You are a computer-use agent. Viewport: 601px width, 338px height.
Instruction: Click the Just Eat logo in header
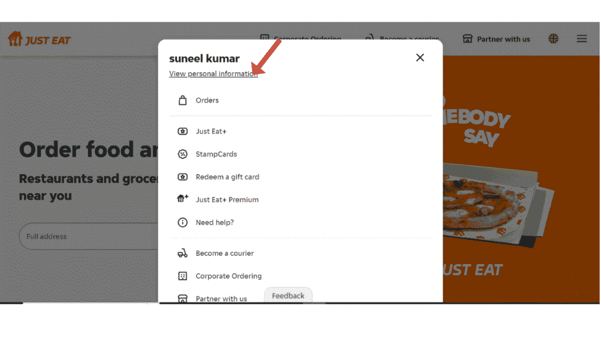click(39, 39)
